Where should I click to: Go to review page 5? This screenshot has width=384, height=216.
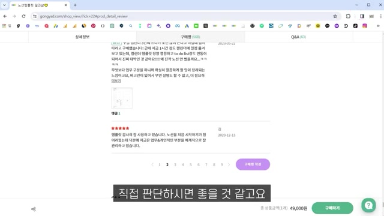191,164
